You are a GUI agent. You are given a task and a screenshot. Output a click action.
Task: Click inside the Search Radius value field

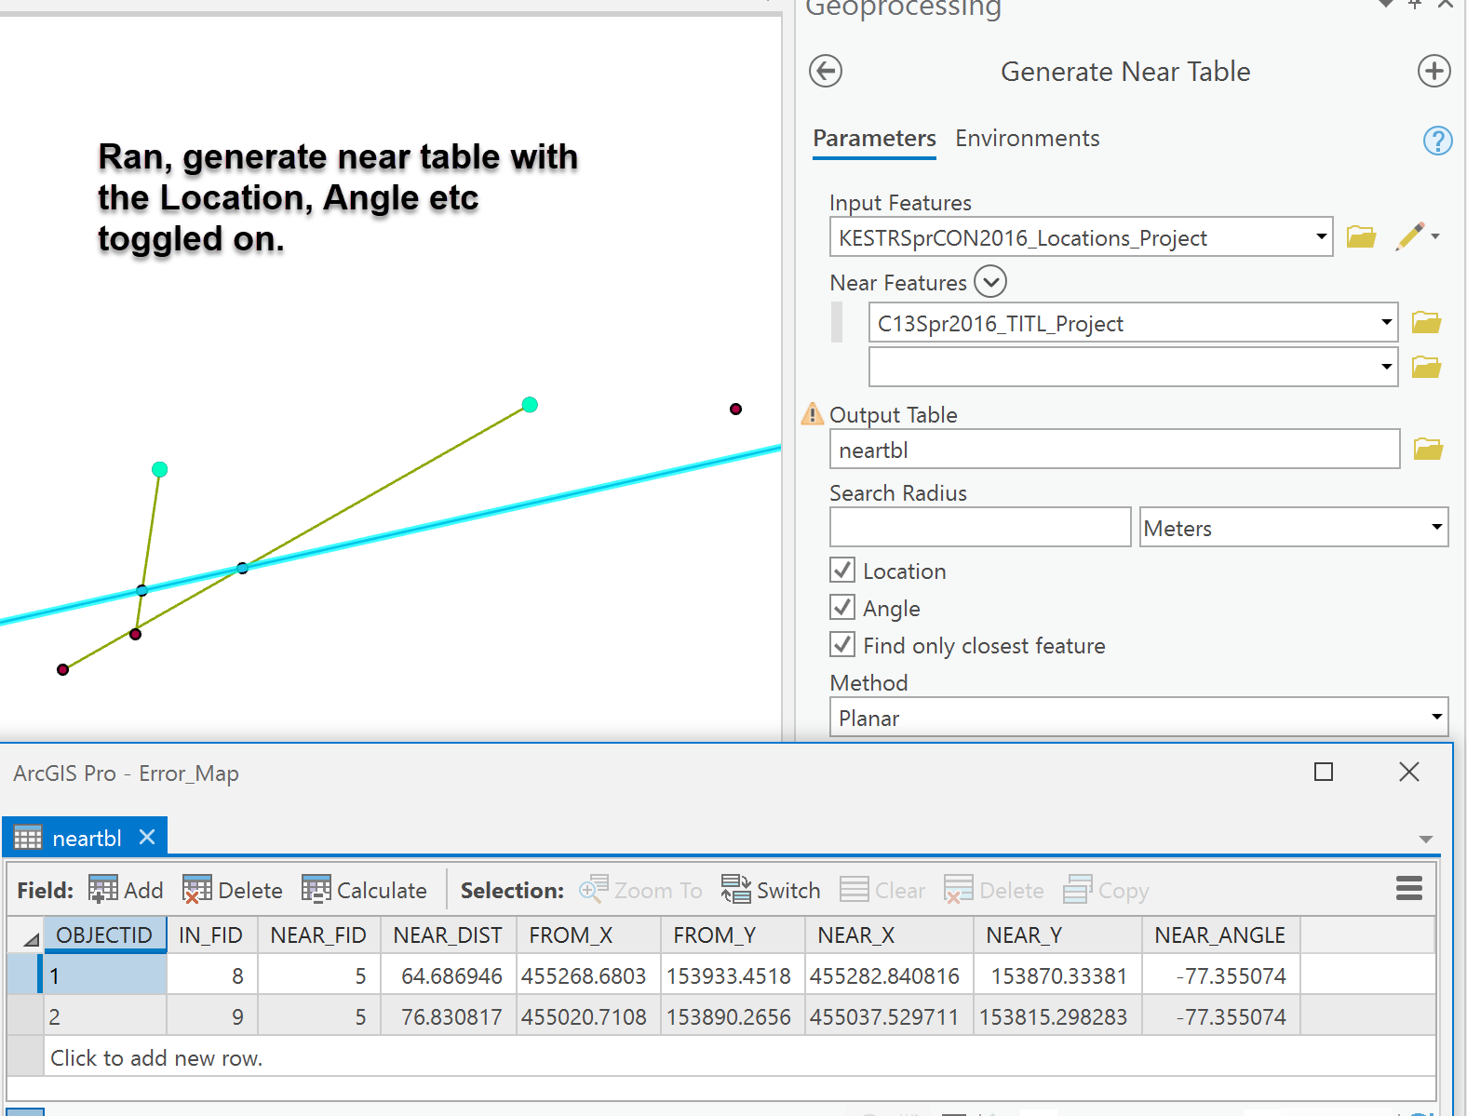[979, 528]
